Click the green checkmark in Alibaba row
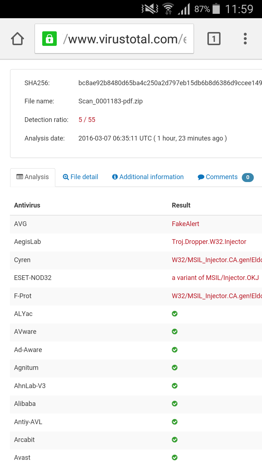 click(175, 404)
